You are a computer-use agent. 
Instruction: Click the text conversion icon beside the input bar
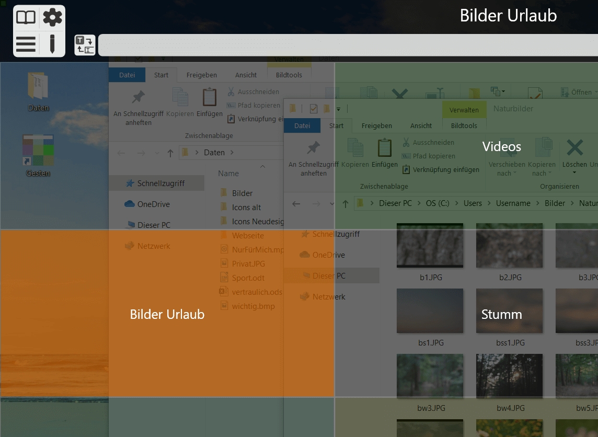(85, 45)
